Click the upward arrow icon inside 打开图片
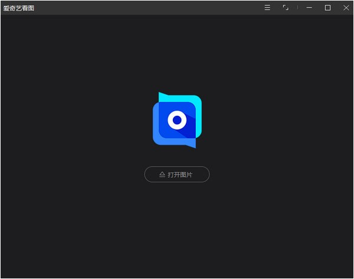The width and height of the screenshot is (354, 279). tap(162, 175)
